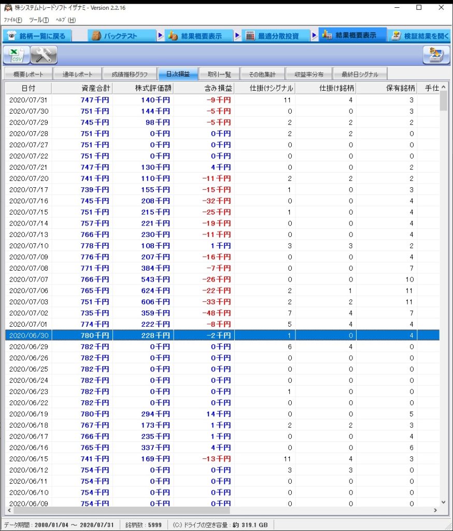Click vertical scrollbar down arrow

pyautogui.click(x=443, y=502)
